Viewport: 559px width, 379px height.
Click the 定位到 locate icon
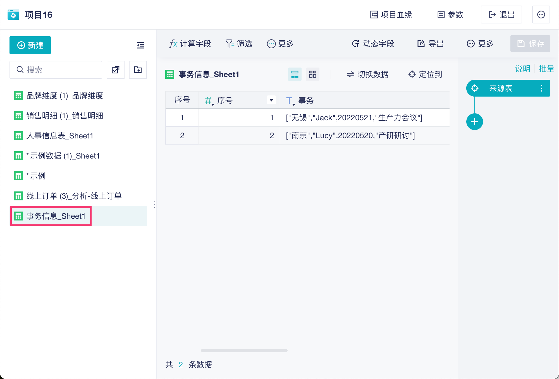[412, 74]
